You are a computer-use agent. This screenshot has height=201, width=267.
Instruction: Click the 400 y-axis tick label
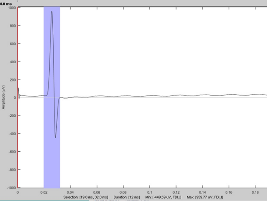(x=13, y=62)
